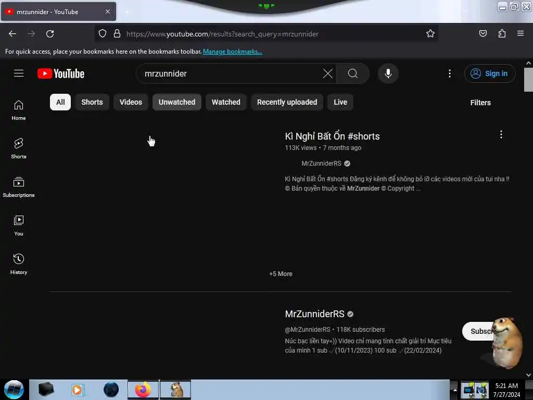The width and height of the screenshot is (533, 400).
Task: Open the Pocket save icon
Action: 483,33
